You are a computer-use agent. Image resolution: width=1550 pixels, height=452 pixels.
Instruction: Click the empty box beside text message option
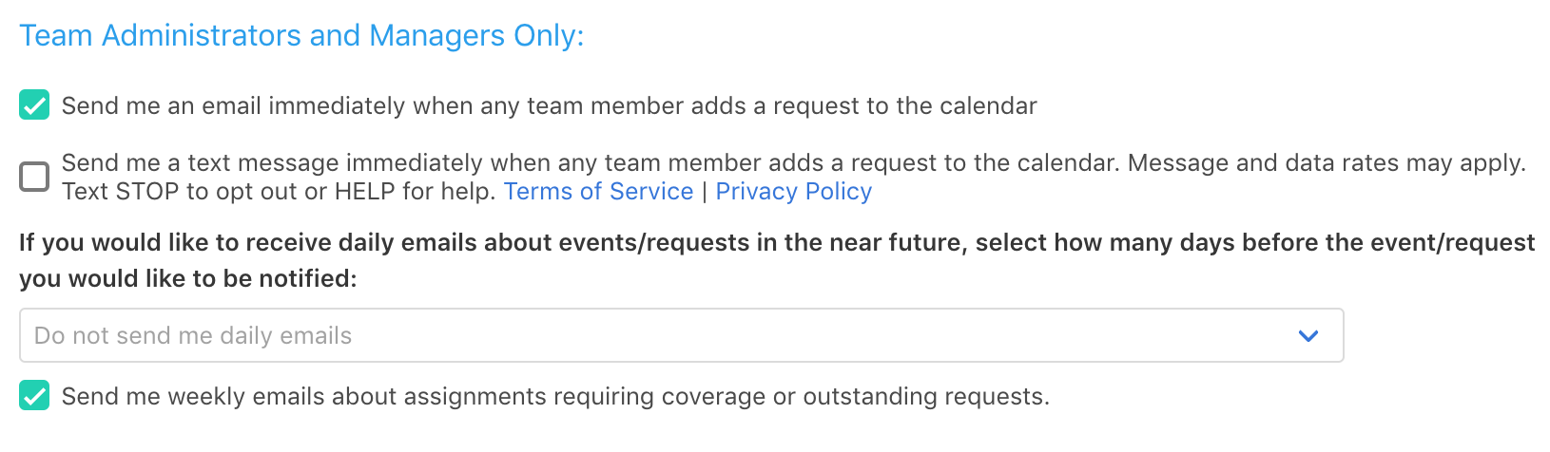tap(34, 177)
